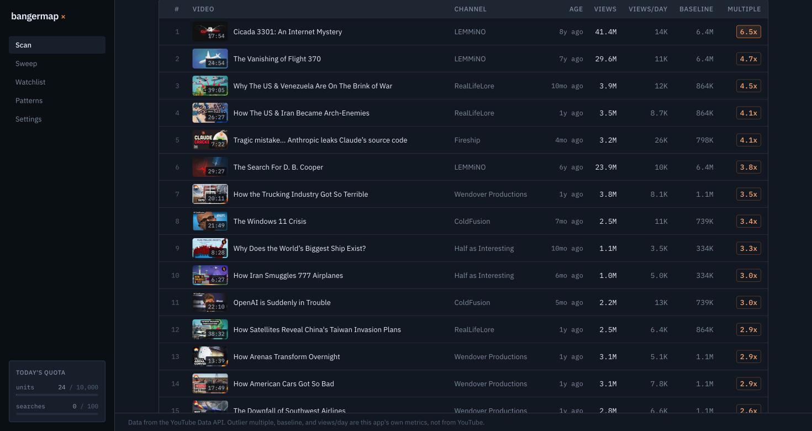Image resolution: width=812 pixels, height=431 pixels.
Task: Open How Arenas Transform Overnight thumbnail
Action: (210, 356)
